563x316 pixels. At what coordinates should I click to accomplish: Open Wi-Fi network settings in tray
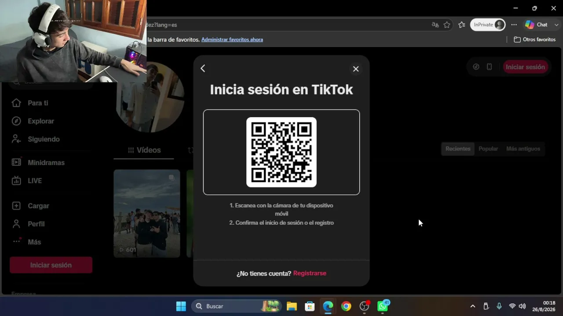(512, 306)
